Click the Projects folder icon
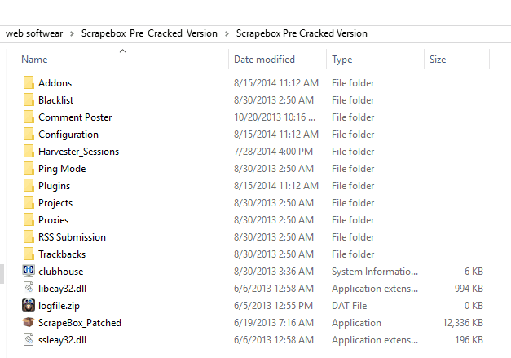The image size is (511, 358). click(x=29, y=202)
